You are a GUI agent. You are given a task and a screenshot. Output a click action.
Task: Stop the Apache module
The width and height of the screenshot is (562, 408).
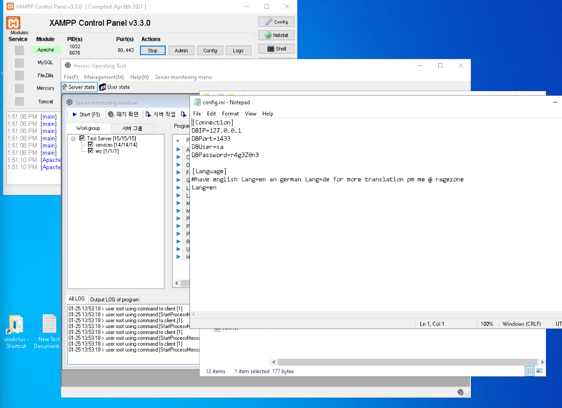click(x=153, y=50)
